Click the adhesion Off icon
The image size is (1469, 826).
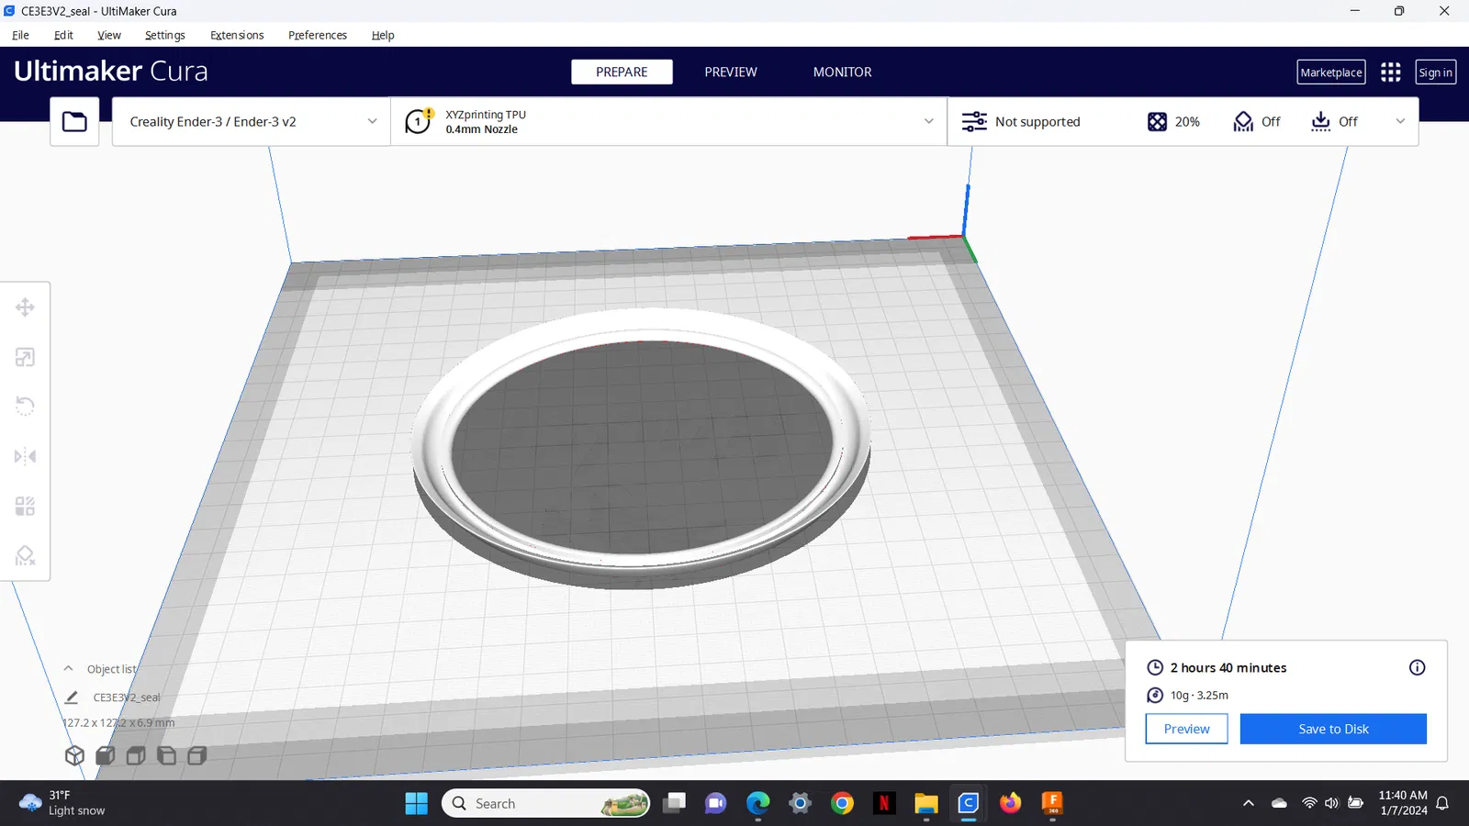point(1320,121)
